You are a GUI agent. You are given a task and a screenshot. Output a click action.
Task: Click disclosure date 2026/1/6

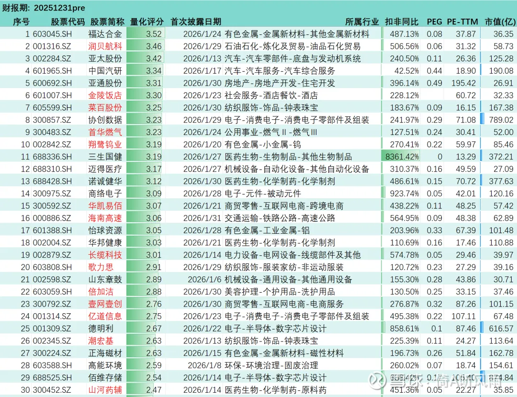pyautogui.click(x=204, y=280)
